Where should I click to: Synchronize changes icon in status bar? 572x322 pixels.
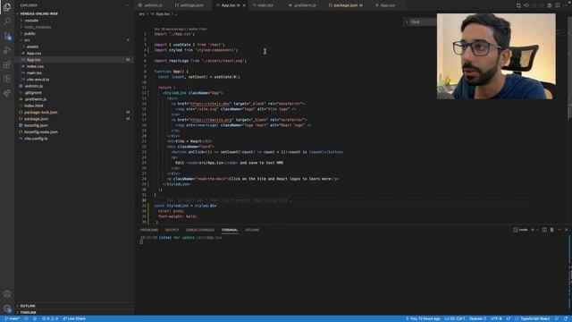coord(26,318)
